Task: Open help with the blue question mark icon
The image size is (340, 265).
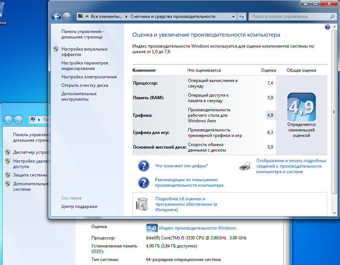Action: [328, 27]
